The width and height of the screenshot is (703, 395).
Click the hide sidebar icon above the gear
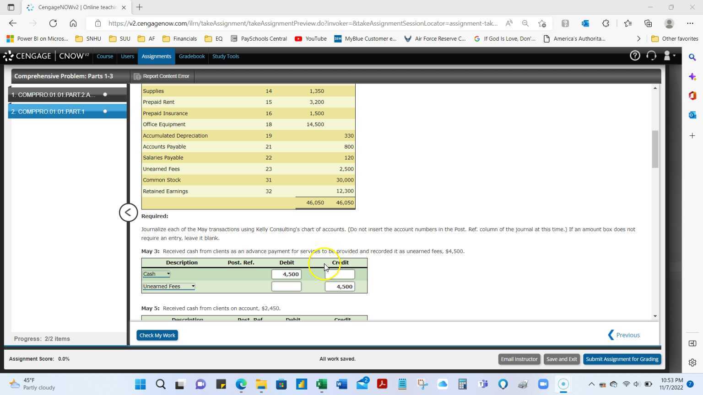click(692, 343)
